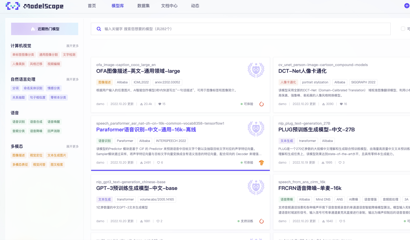This screenshot has width=410, height=240.
Task: Expand more under 多模态
Action: point(73,147)
